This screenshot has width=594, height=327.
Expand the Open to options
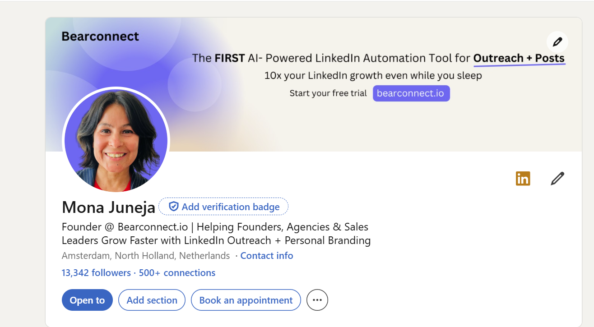[x=87, y=300]
